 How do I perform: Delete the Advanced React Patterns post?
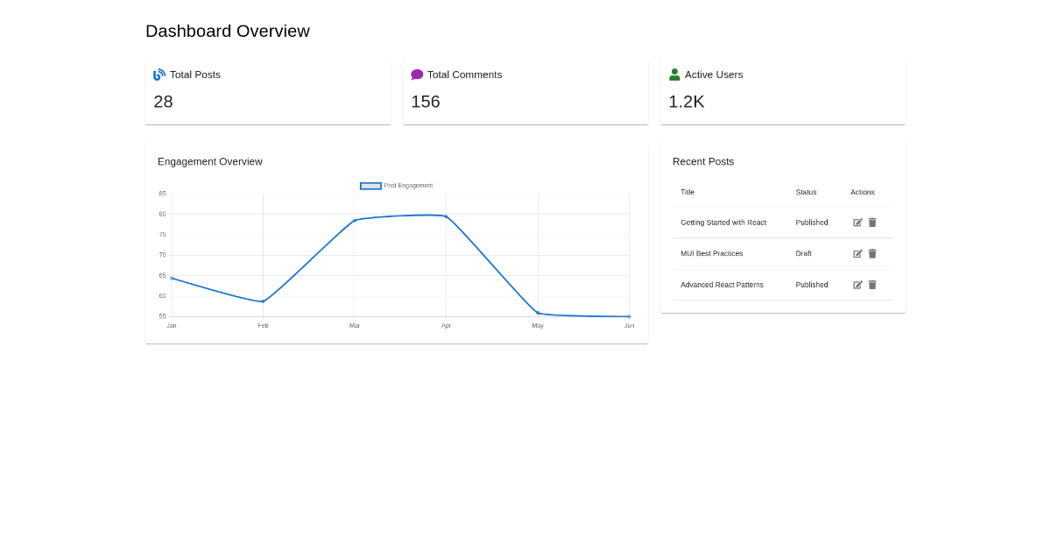click(x=872, y=285)
